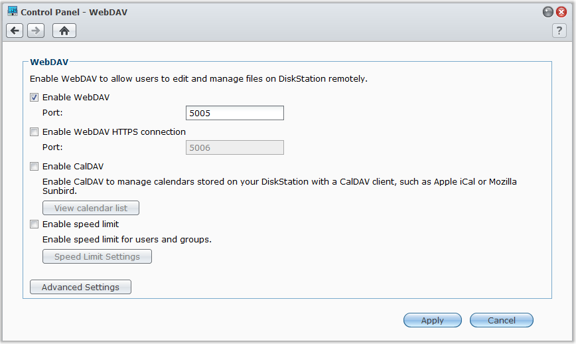Close the Control Panel window

tap(561, 12)
